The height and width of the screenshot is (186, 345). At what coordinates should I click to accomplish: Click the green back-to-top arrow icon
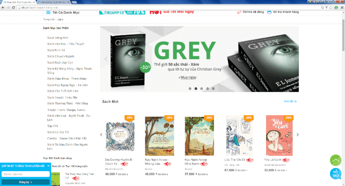point(335,160)
